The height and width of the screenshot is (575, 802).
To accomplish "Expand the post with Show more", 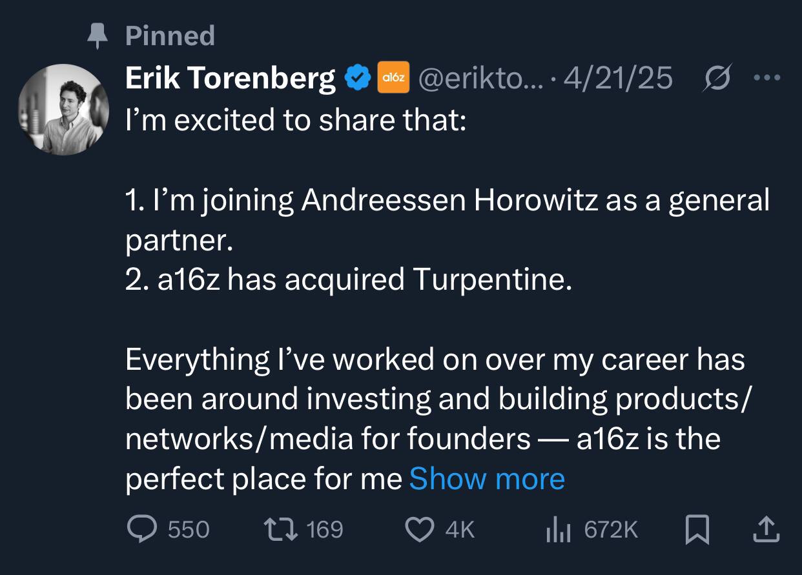I will click(487, 479).
